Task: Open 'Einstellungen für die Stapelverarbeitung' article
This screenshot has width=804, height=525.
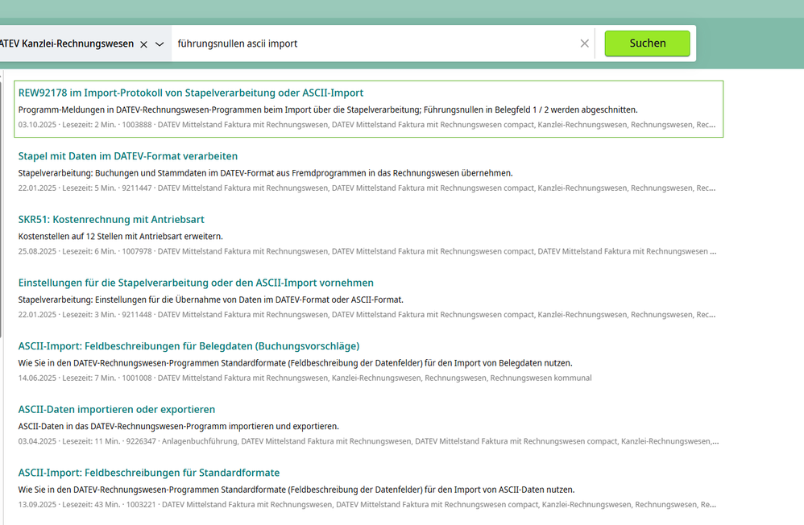Action: tap(196, 283)
